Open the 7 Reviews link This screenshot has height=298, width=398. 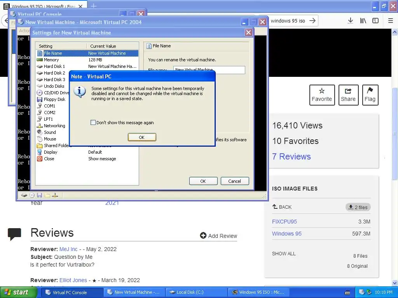tap(292, 157)
